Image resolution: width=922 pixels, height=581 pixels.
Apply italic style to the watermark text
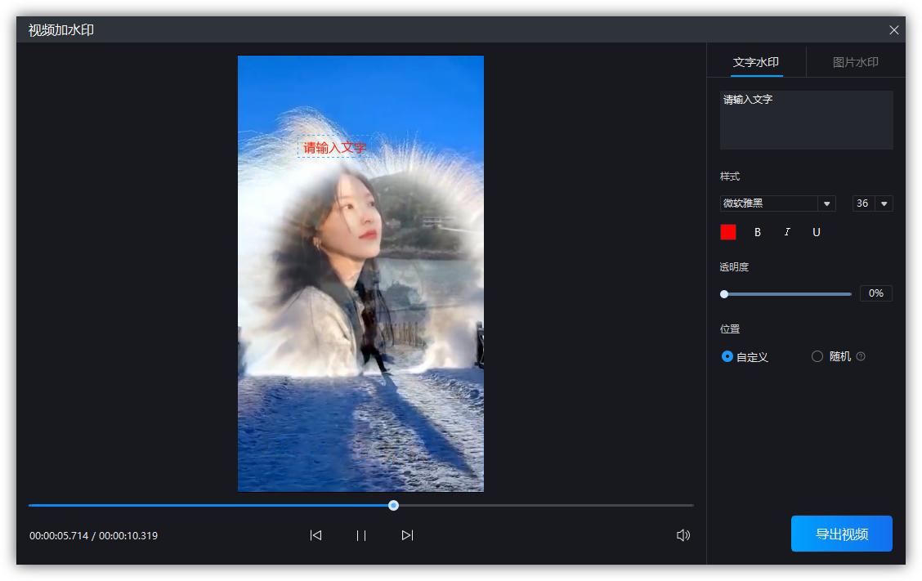click(786, 232)
